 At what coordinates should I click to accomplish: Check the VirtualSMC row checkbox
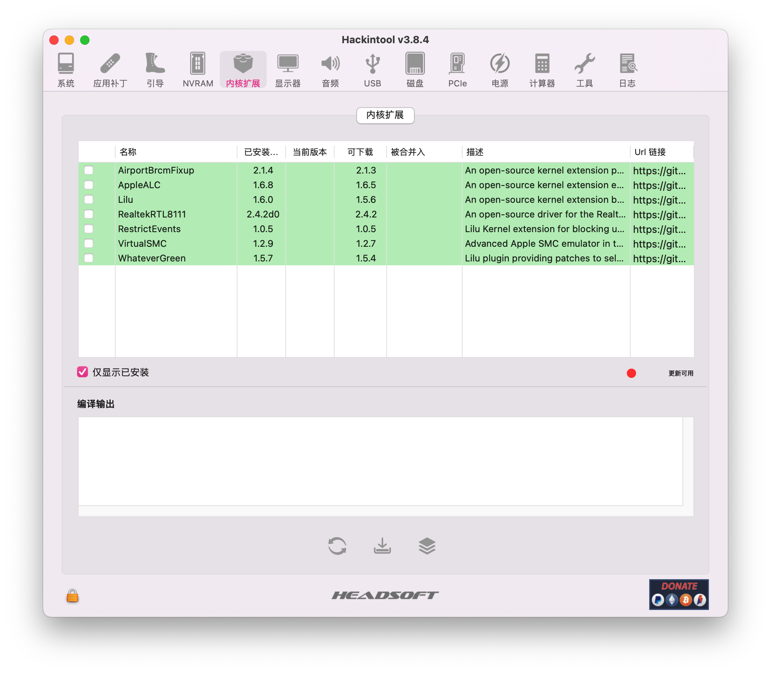89,243
